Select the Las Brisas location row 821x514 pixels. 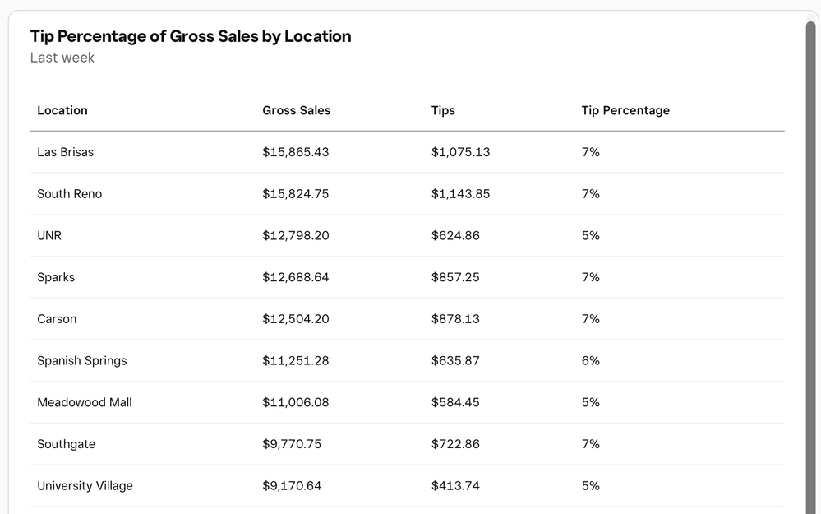tap(66, 152)
